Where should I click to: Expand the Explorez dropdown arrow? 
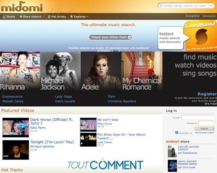[87, 17]
